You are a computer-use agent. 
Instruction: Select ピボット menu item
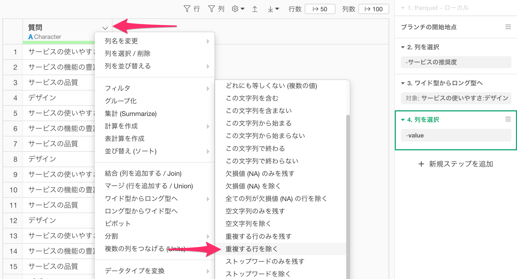(x=154, y=224)
